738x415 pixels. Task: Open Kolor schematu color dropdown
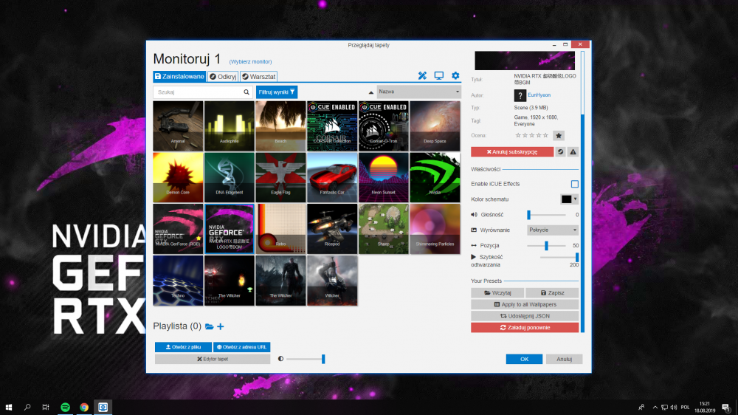tap(569, 199)
